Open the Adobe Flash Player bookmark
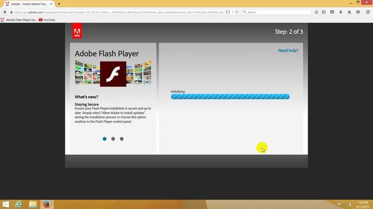 click(x=19, y=20)
